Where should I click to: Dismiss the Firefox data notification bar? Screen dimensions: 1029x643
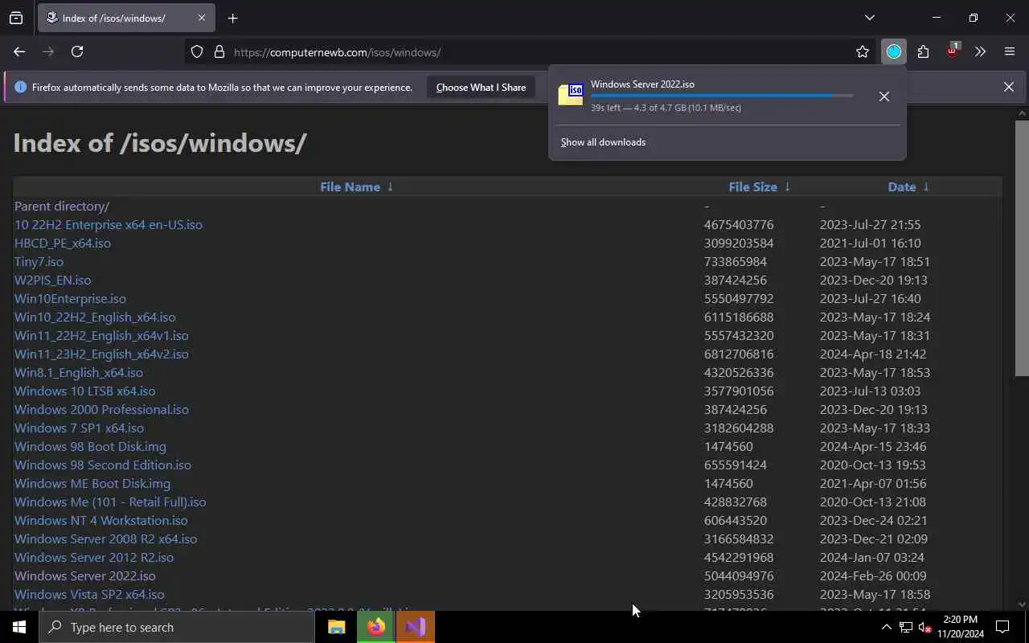pyautogui.click(x=1008, y=87)
